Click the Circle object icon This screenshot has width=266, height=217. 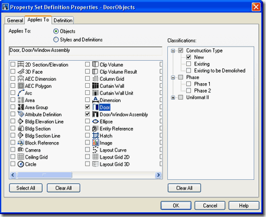(x=21, y=164)
